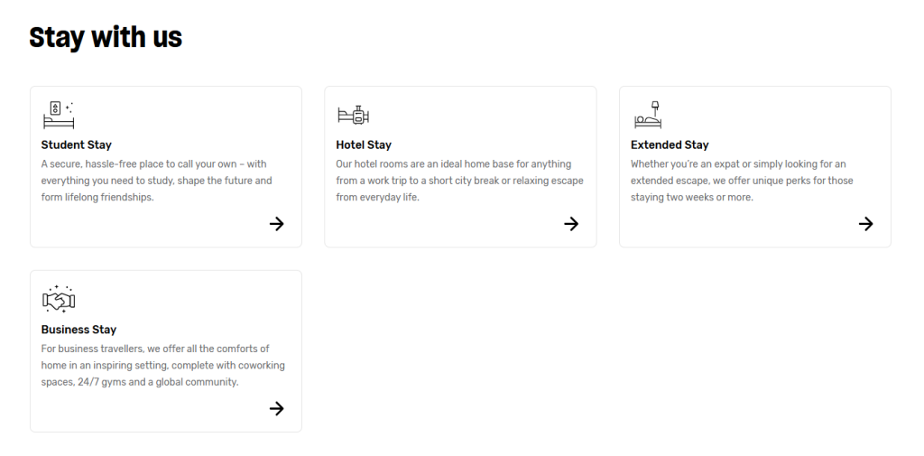
Task: Open Student Stay via its arrow
Action: click(277, 224)
